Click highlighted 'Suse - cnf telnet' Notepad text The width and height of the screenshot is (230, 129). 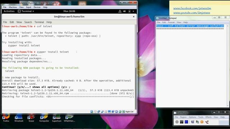pyautogui.click(x=190, y=26)
